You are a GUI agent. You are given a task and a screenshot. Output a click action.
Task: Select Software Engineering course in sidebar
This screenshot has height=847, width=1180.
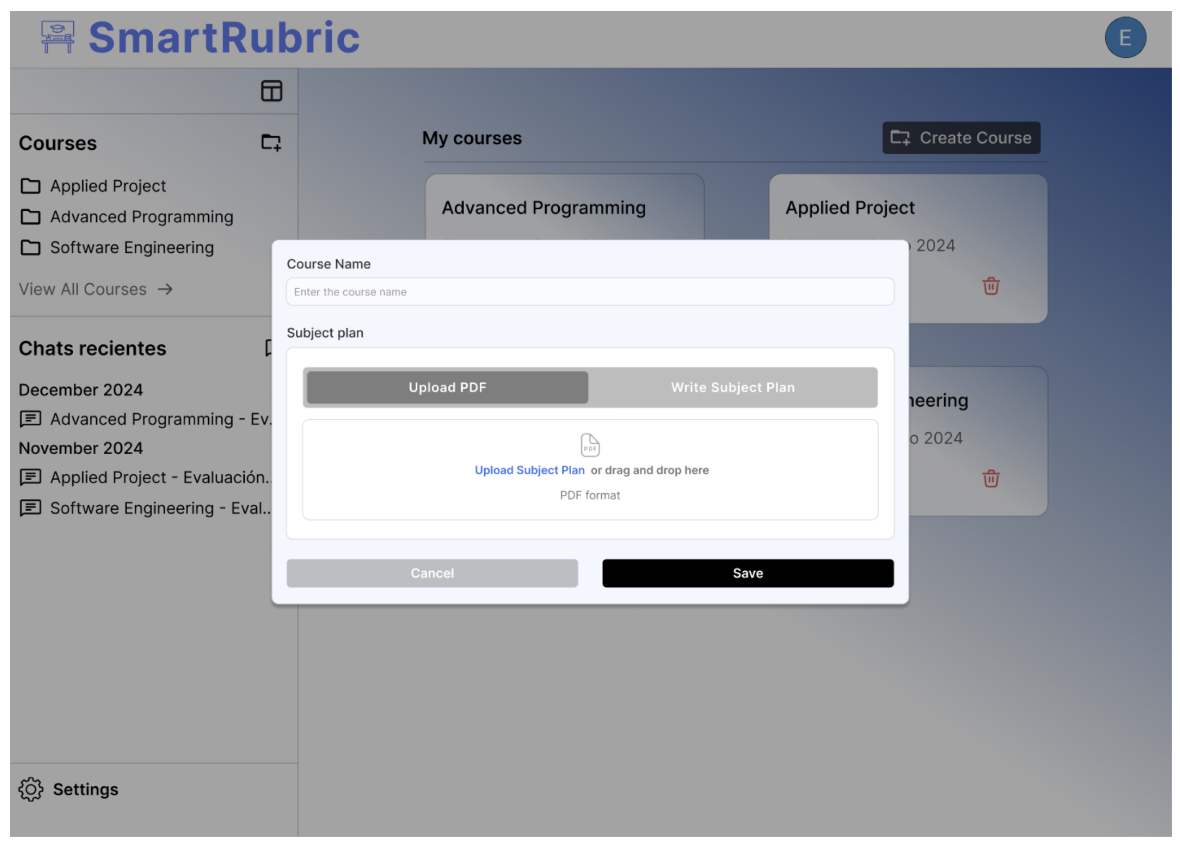(x=132, y=247)
